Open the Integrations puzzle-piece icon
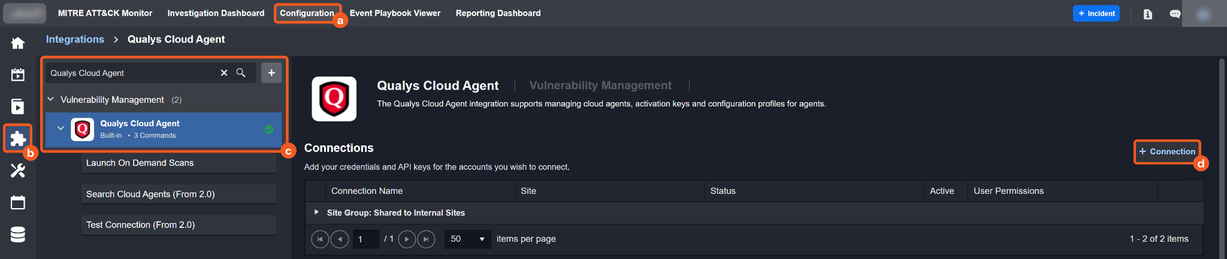The height and width of the screenshot is (259, 1227). tap(18, 139)
